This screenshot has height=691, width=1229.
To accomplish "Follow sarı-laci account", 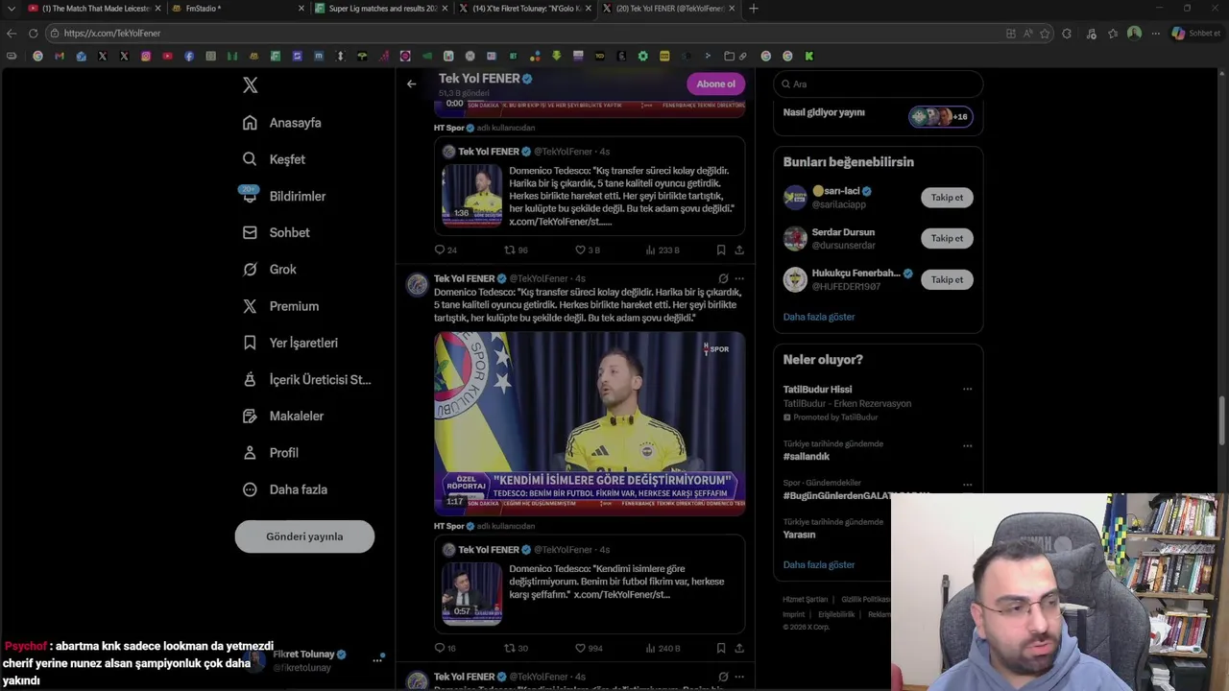I will 947,198.
